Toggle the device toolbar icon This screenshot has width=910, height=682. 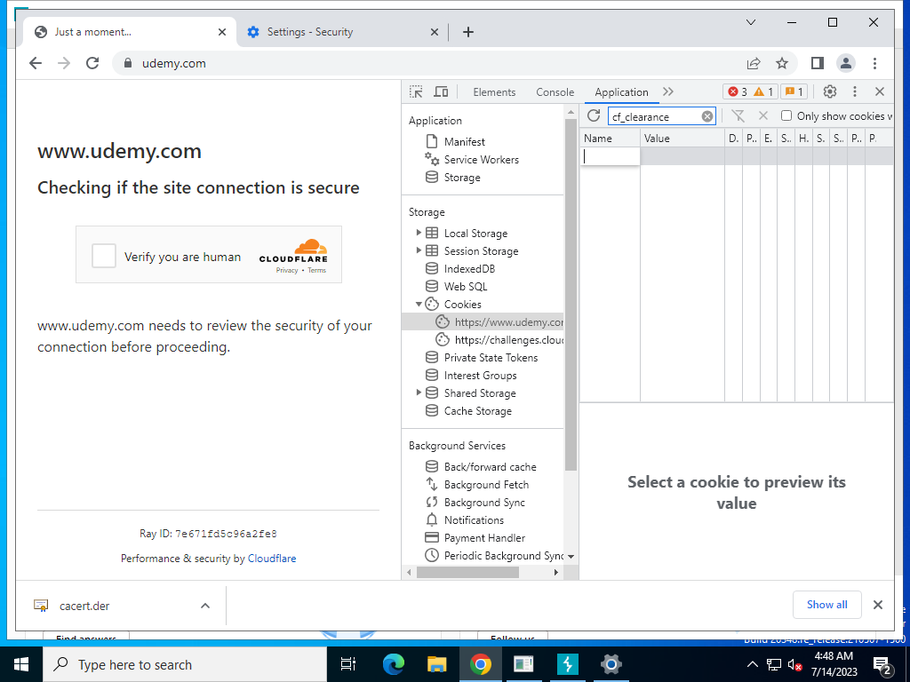click(x=441, y=91)
